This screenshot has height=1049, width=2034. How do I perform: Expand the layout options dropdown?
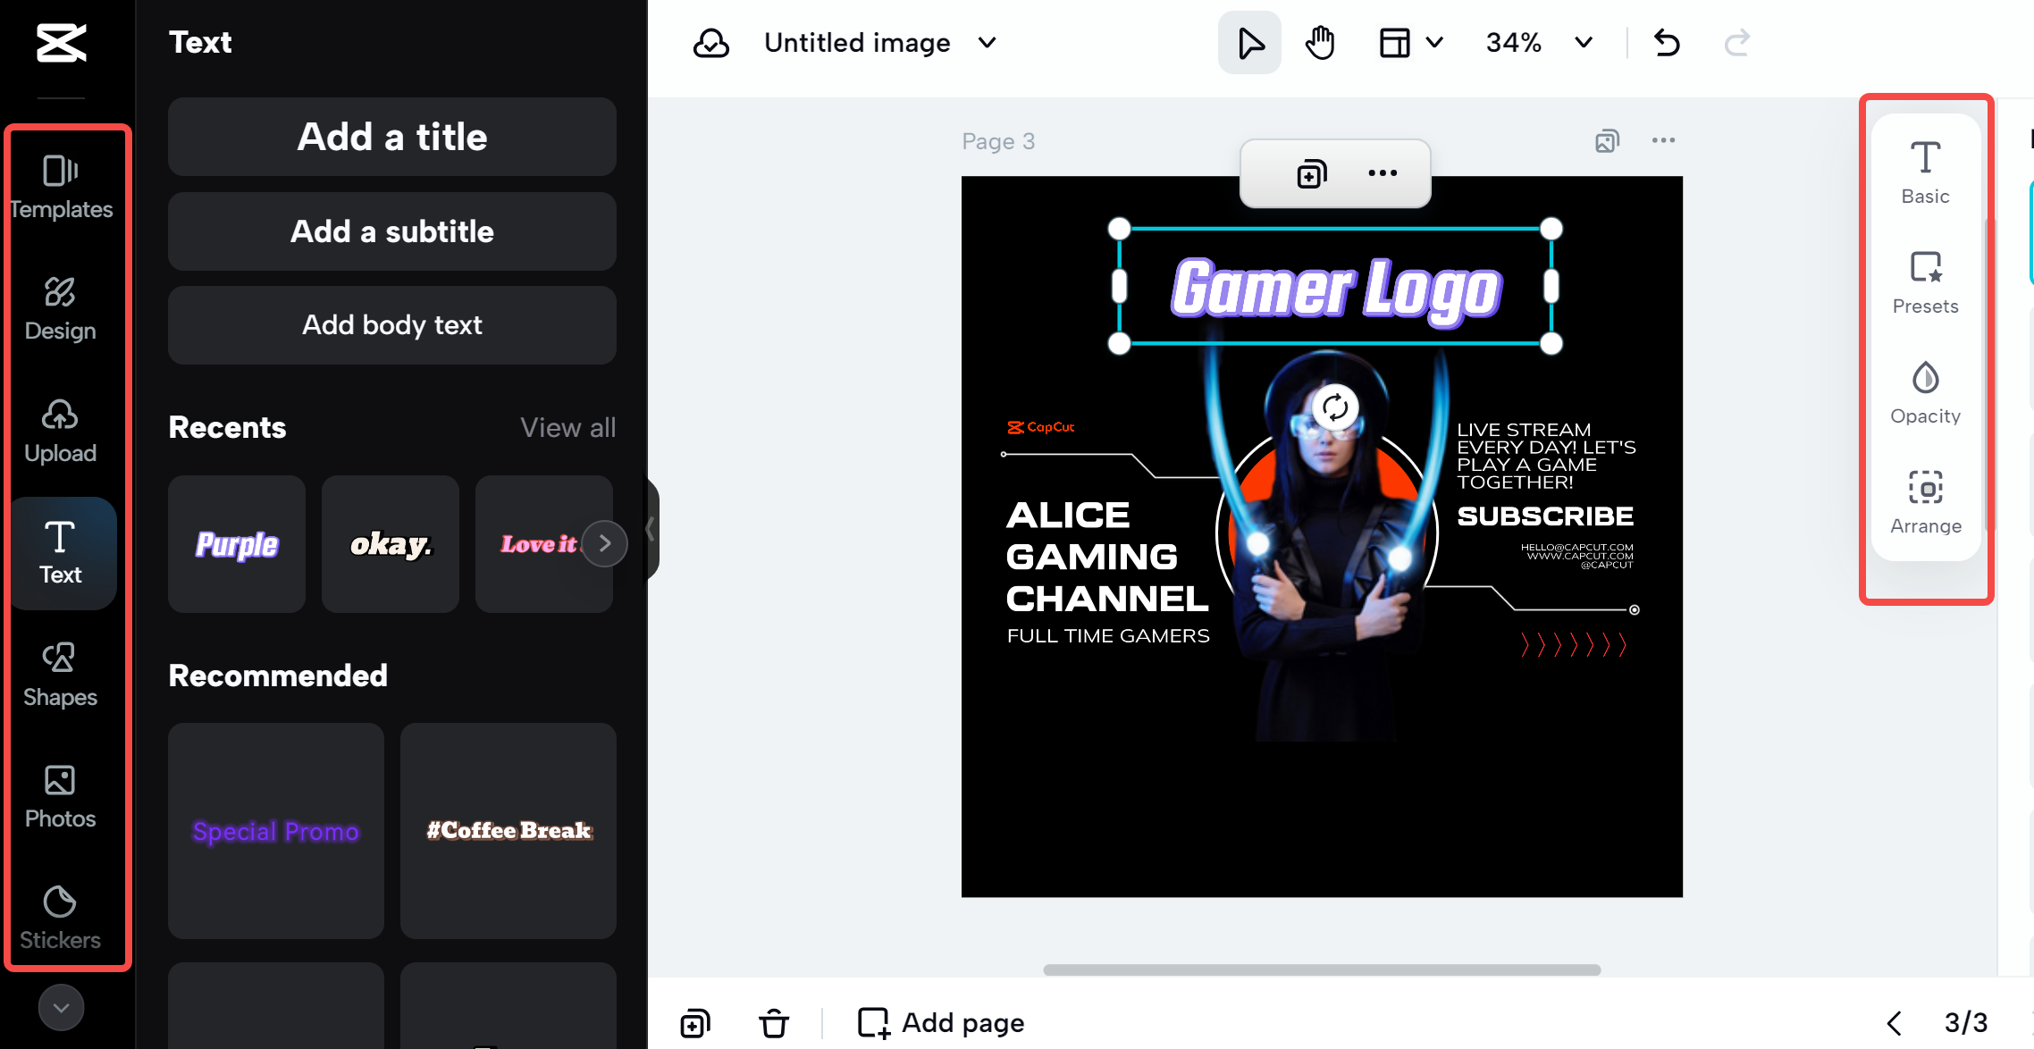click(x=1433, y=43)
